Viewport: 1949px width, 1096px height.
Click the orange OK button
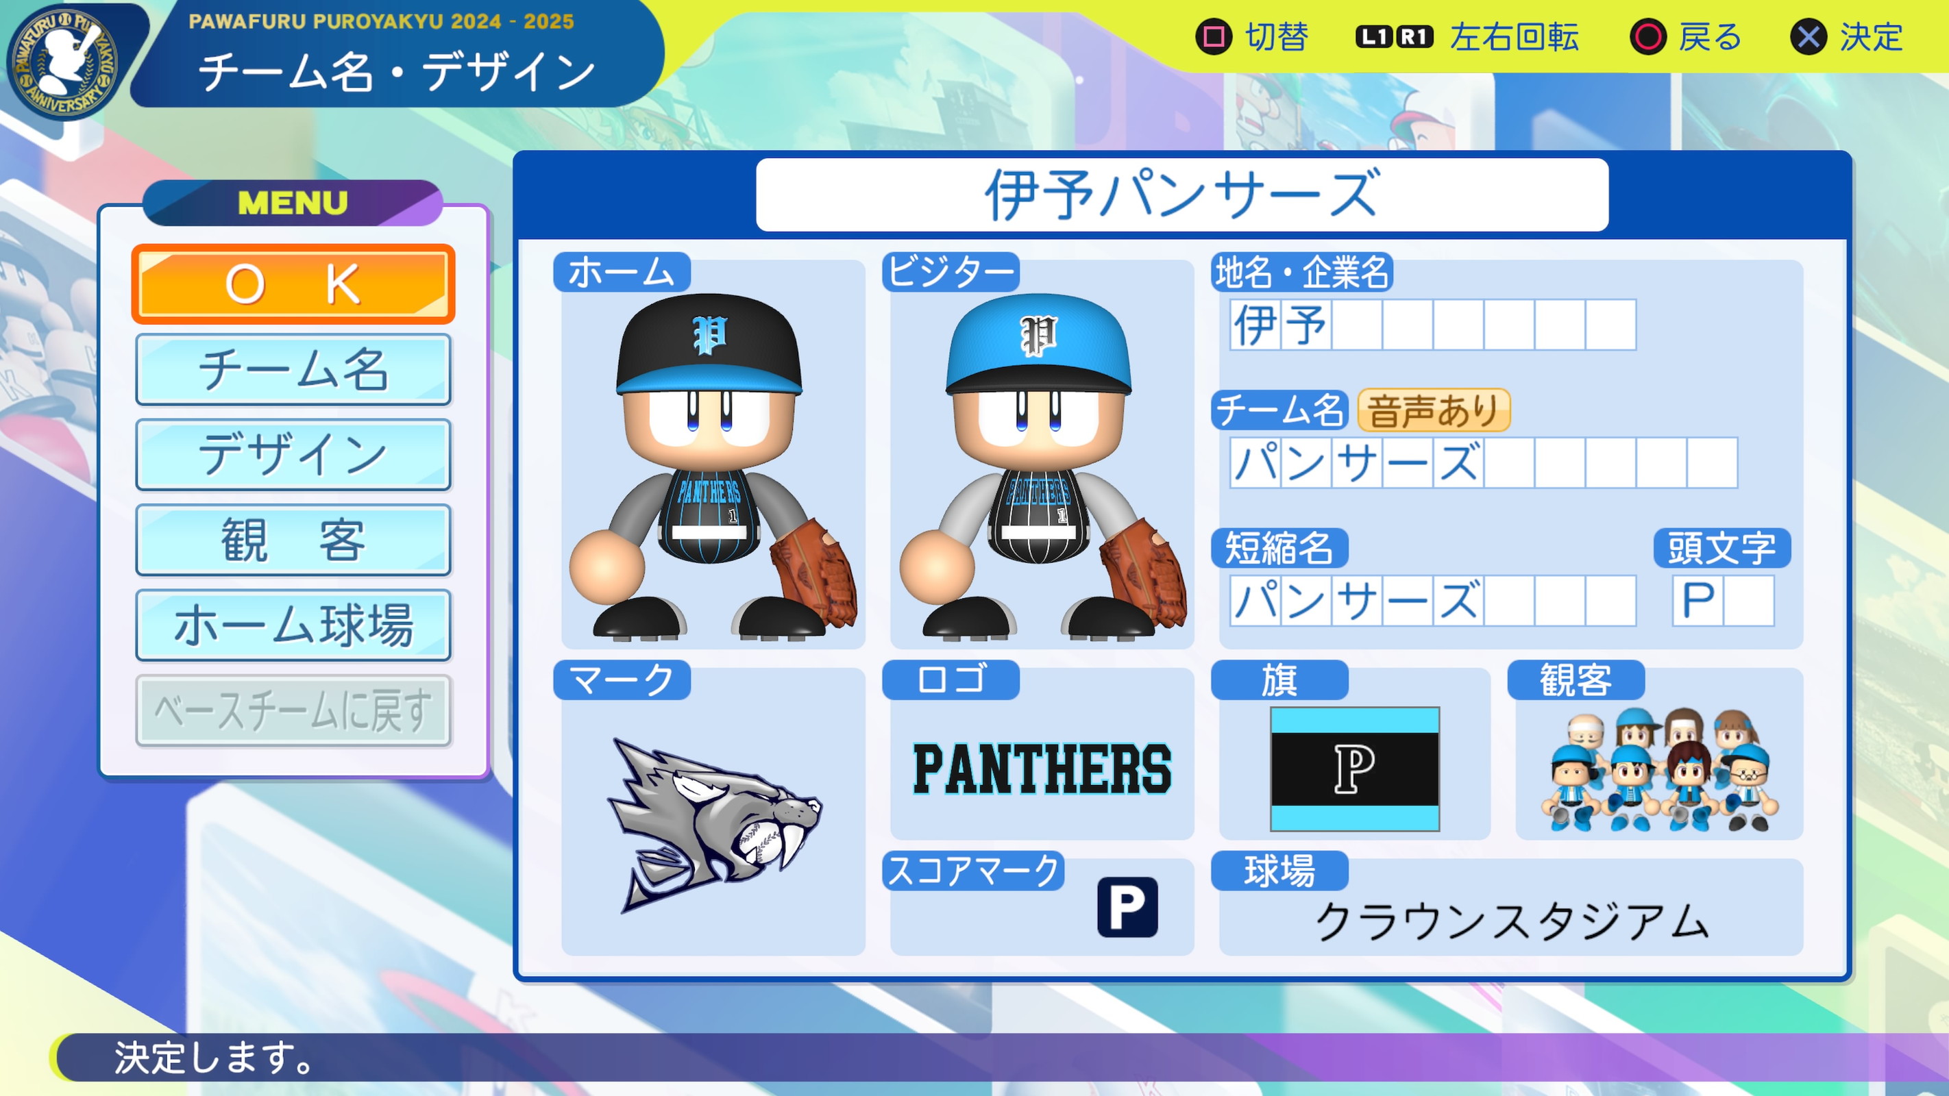click(293, 284)
